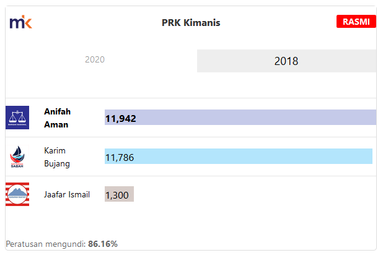Select candidate name Anifah Aman

click(58, 118)
